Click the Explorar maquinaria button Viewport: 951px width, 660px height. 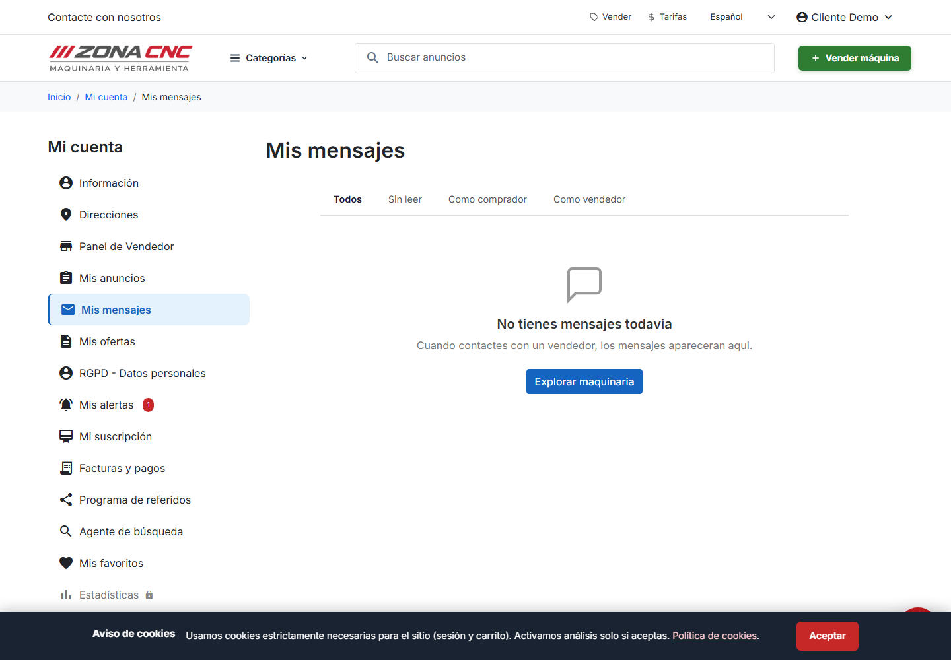pos(584,381)
